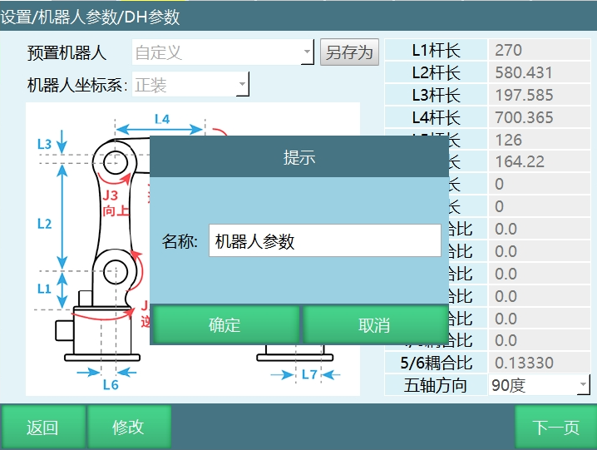Click the J3 向上 joint label in diagram
The width and height of the screenshot is (597, 450).
[x=116, y=203]
